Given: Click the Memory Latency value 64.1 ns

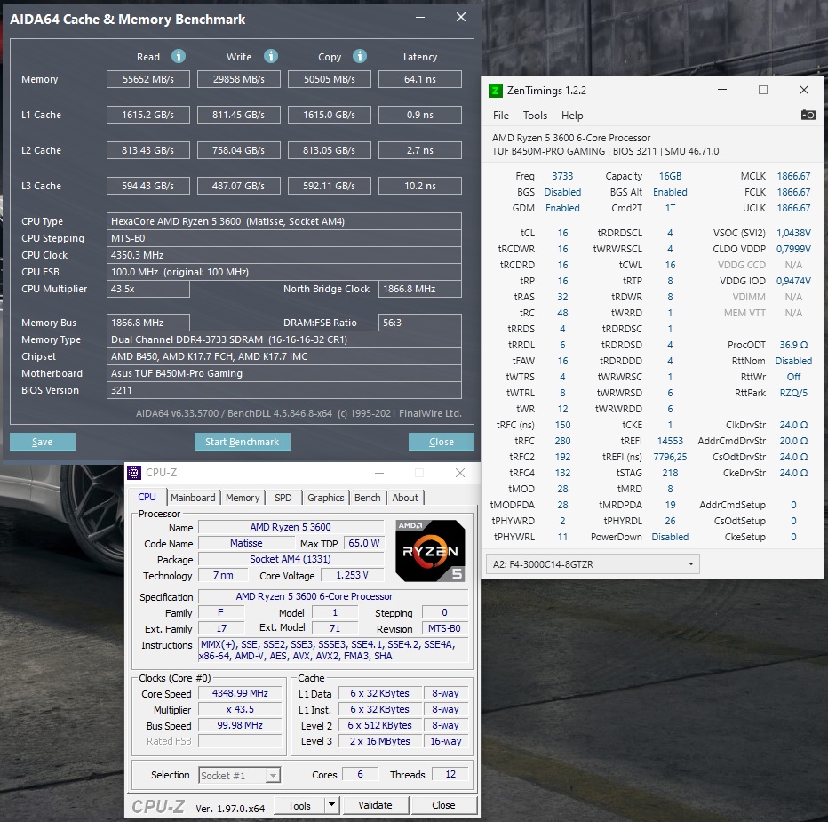Looking at the screenshot, I should (420, 79).
